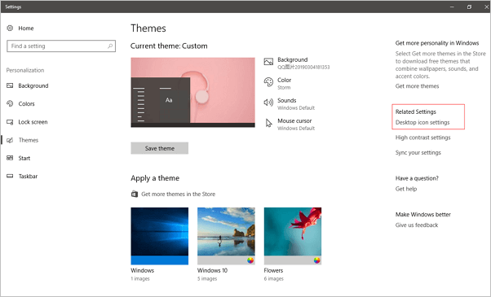The image size is (491, 297).
Task: Click Give us feedback link
Action: point(417,225)
